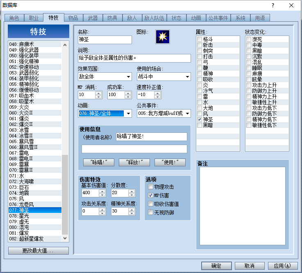Decrease the 成功率 value with down arrow
Screen dimensions: 302x273
(128, 96)
